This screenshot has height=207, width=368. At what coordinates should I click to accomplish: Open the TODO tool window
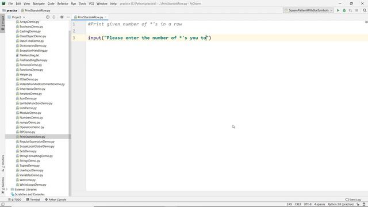tap(14, 200)
